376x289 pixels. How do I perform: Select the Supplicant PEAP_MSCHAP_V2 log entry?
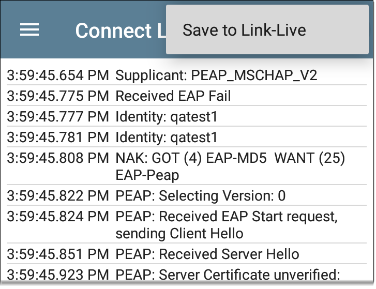(x=187, y=75)
